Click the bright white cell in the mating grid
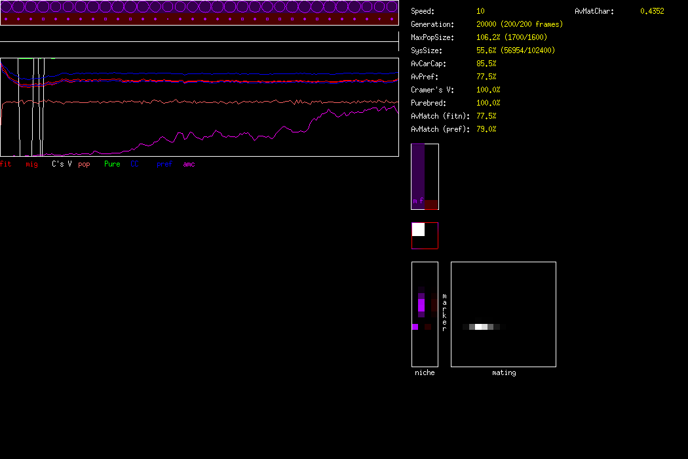 coord(481,327)
